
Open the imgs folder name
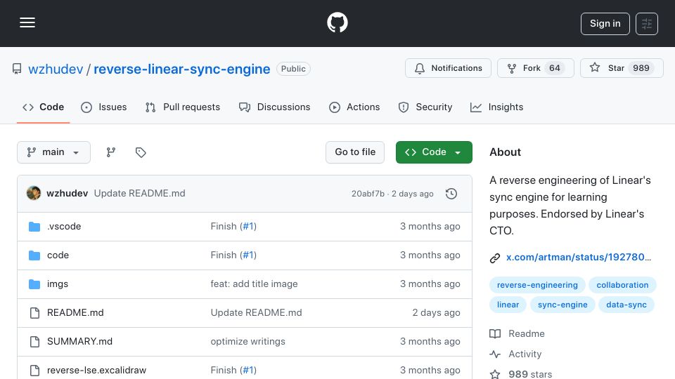click(58, 284)
